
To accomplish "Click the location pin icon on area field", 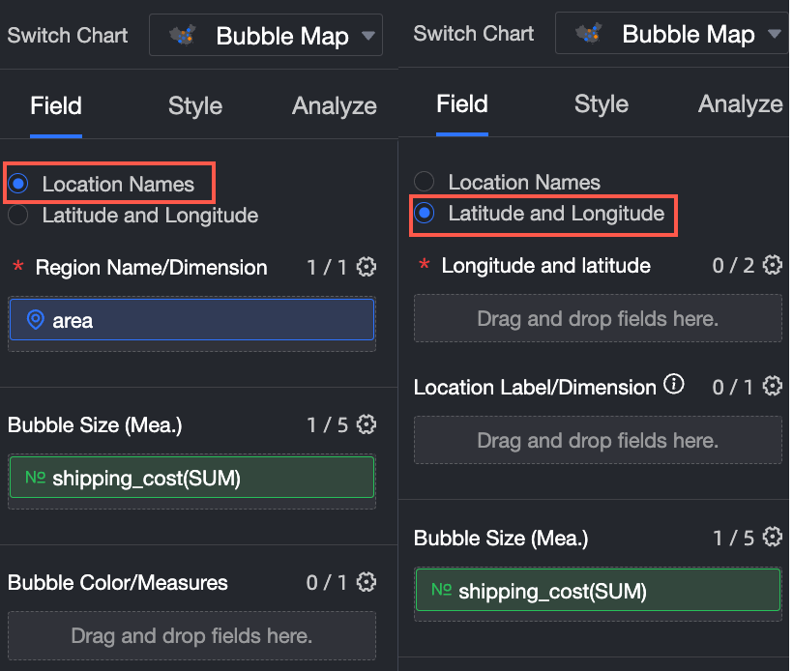I will pos(35,320).
